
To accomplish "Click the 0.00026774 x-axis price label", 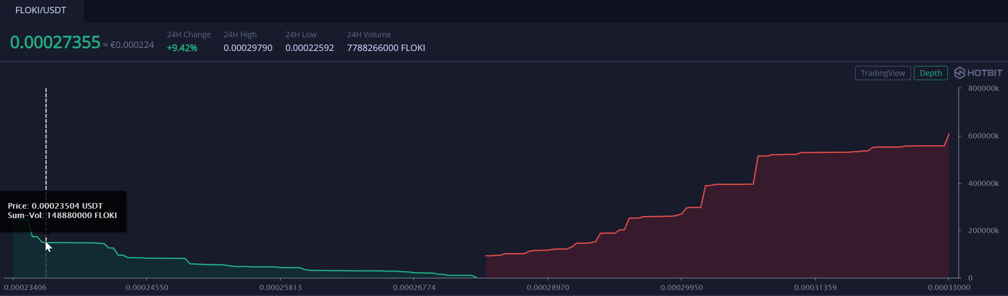I will (414, 287).
